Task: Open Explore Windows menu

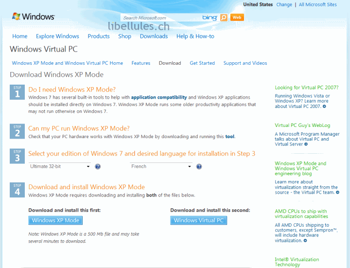Action: click(x=57, y=36)
